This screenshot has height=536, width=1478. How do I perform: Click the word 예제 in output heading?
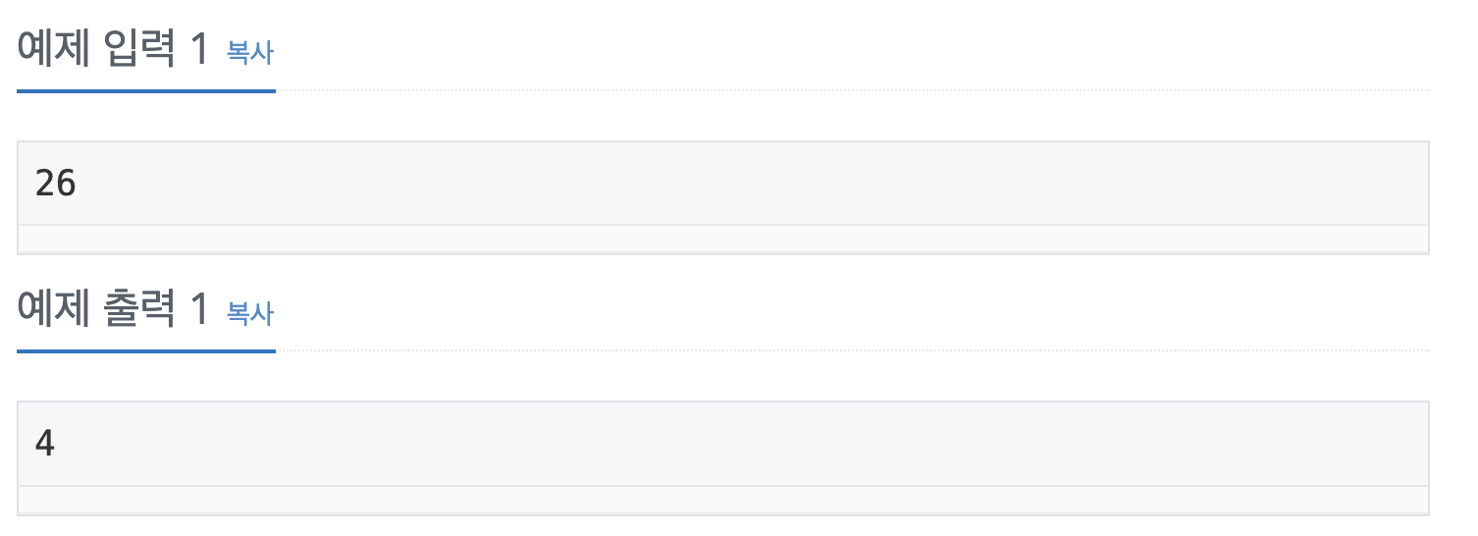(55, 309)
